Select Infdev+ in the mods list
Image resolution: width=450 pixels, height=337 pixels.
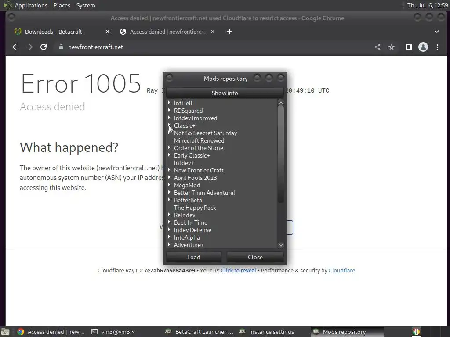click(184, 163)
